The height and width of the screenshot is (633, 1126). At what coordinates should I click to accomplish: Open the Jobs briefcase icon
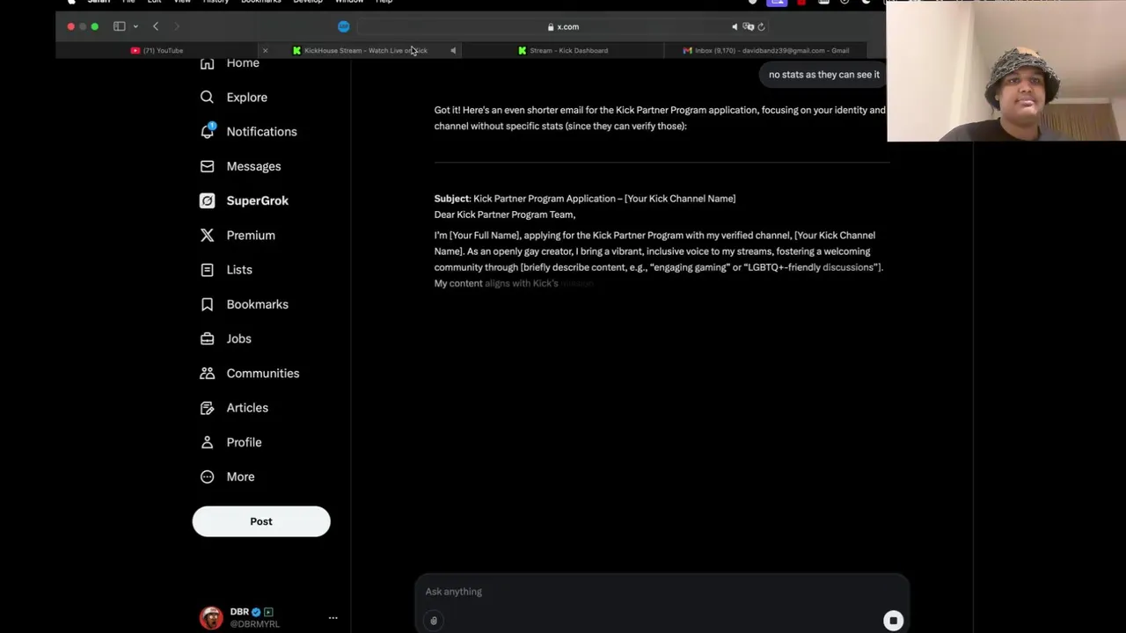pyautogui.click(x=207, y=338)
